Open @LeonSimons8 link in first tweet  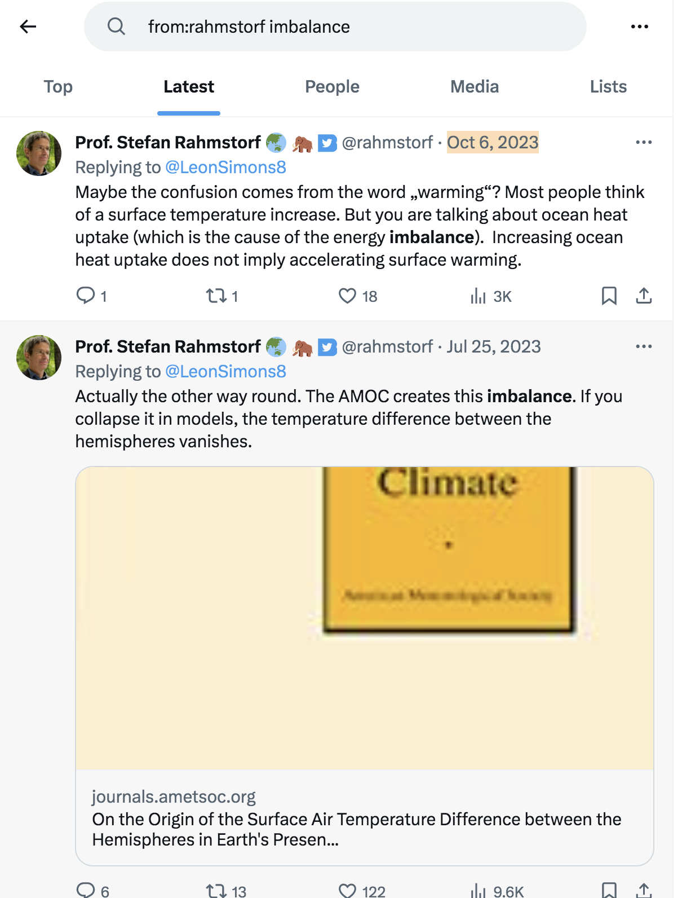(225, 168)
